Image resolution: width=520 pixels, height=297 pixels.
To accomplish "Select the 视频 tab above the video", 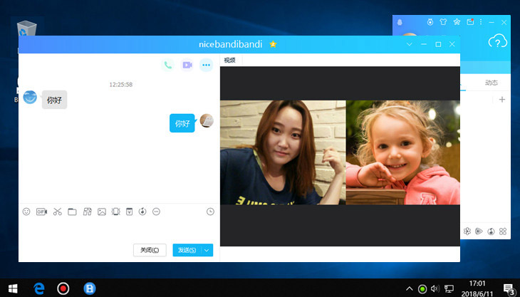I will pos(229,61).
